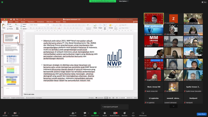Open the Zoom Chat panel
The height and width of the screenshot is (117, 208).
coord(85,114)
